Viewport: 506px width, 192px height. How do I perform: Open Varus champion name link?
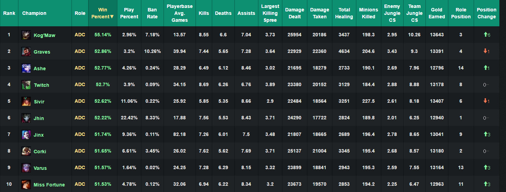[x=40, y=168]
